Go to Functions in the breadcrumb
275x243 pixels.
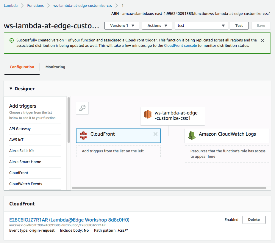[x=35, y=6]
